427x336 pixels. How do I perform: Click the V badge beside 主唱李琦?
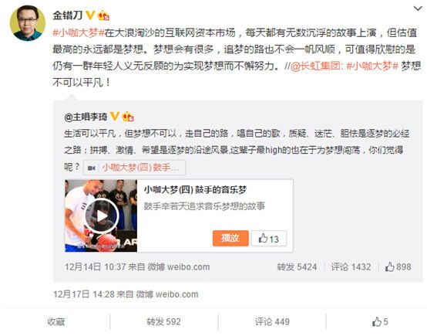[115, 117]
